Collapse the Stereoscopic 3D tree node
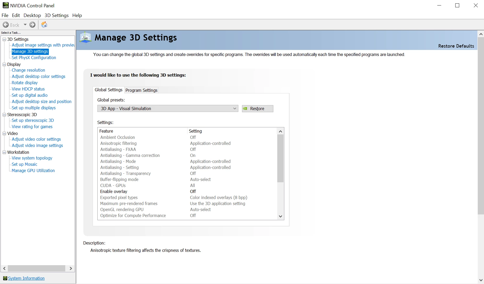 coord(4,115)
